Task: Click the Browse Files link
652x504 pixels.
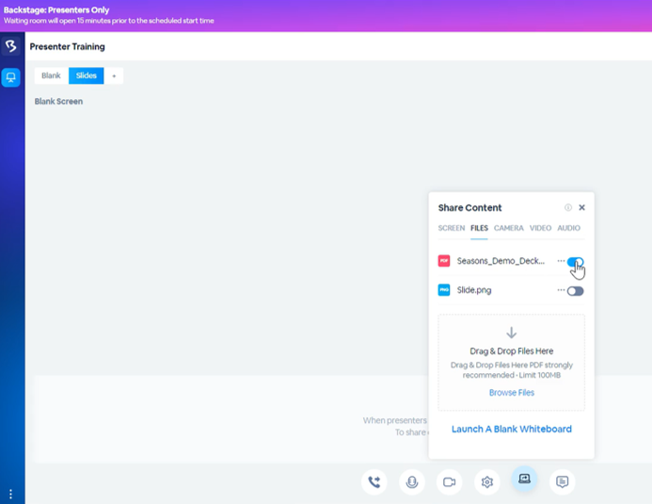Action: [x=512, y=393]
